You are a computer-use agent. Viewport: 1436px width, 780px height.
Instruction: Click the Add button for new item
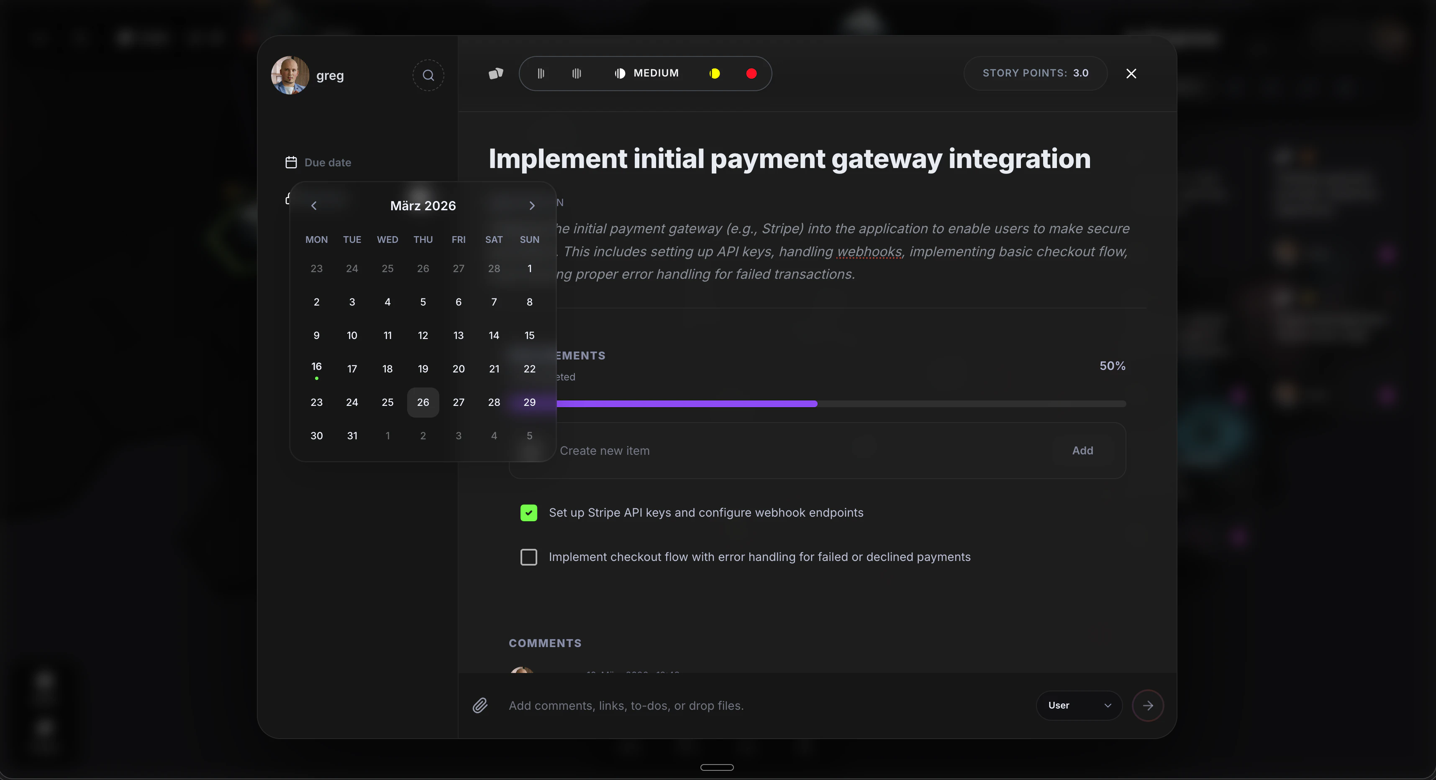pos(1082,451)
